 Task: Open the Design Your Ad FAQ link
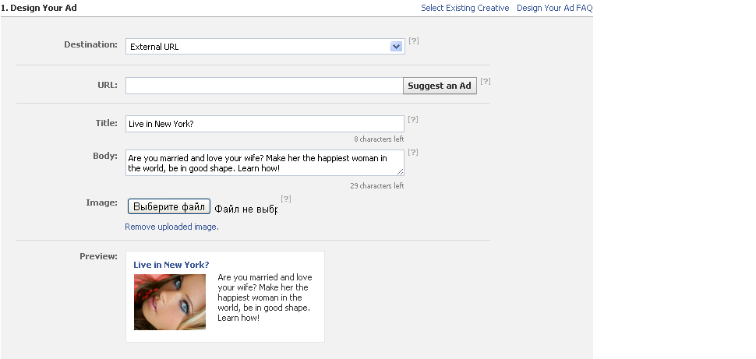(554, 9)
